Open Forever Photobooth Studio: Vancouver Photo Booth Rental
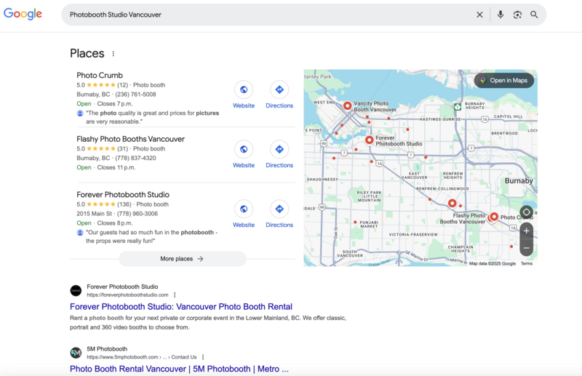The width and height of the screenshot is (582, 376). pyautogui.click(x=181, y=307)
